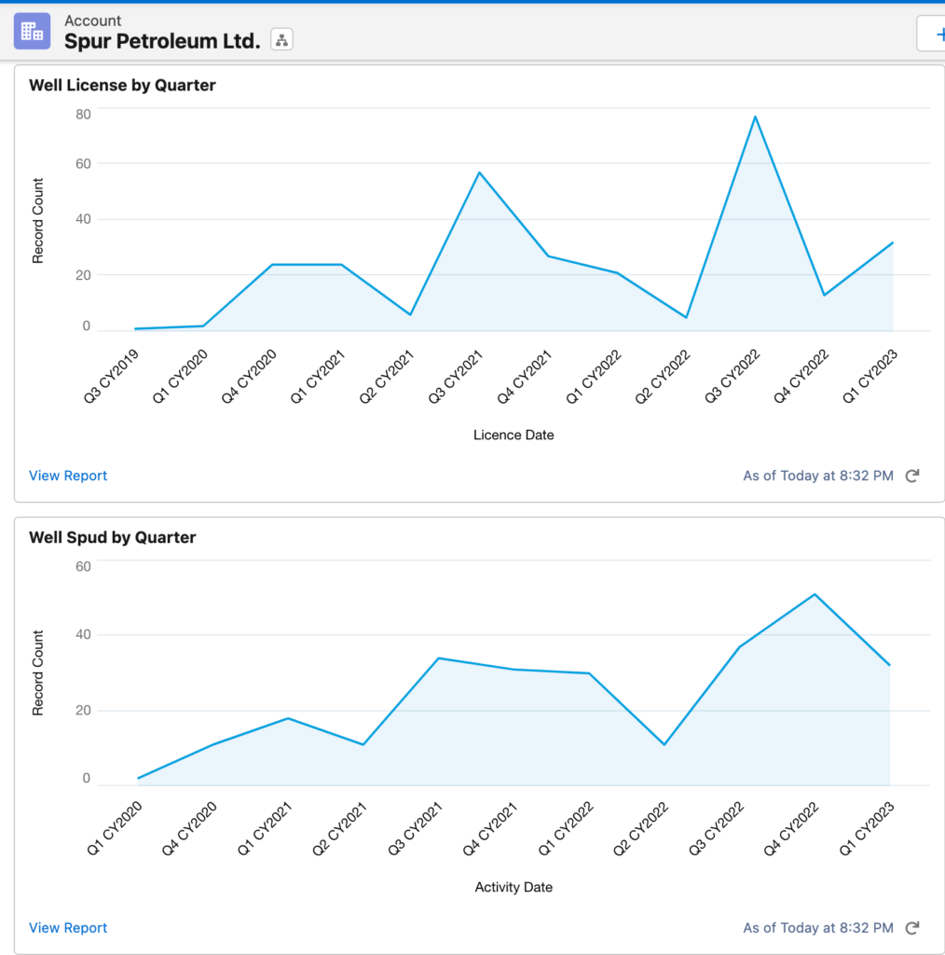Click the Q3 CY2019 label on Well License chart
The height and width of the screenshot is (955, 945).
[111, 377]
